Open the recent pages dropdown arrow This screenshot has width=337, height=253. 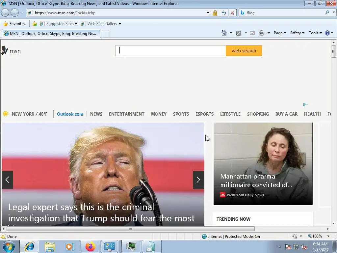(22, 13)
